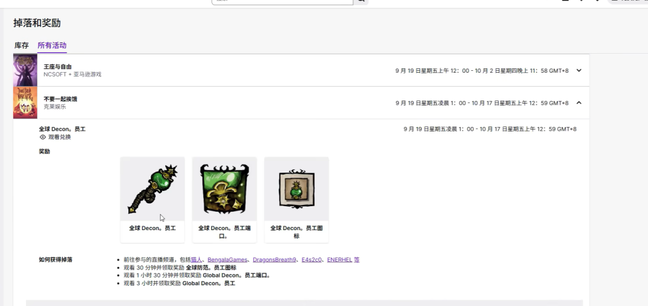Click the 等 more channels link
Screen dimensions: 648x306
coord(357,260)
